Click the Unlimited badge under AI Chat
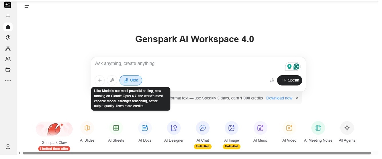Image resolution: width=382 pixels, height=159 pixels. click(x=203, y=146)
